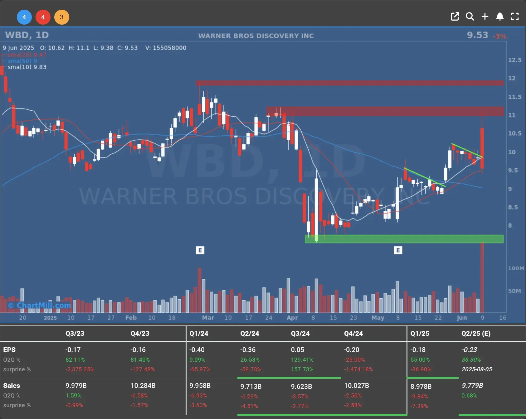The image size is (526, 419).
Task: Click estimated Sales value 9.779B
Action: 472,386
